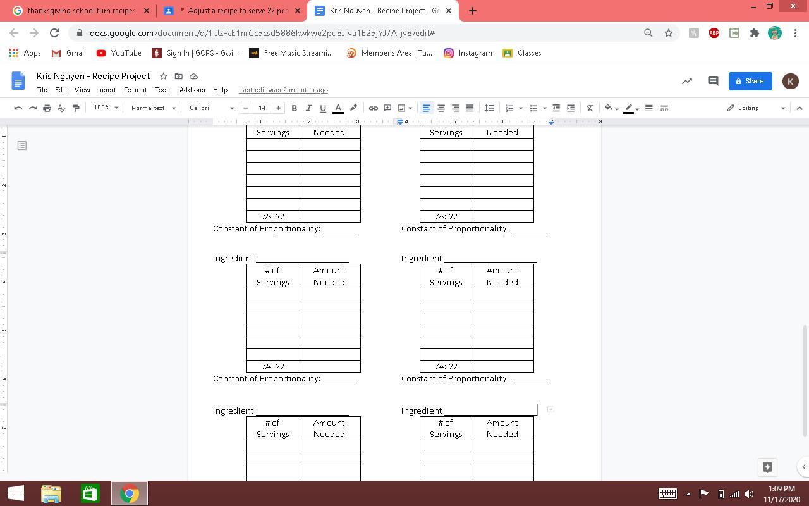Viewport: 809px width, 506px height.
Task: Open Chrome from the Windows taskbar
Action: coord(130,493)
